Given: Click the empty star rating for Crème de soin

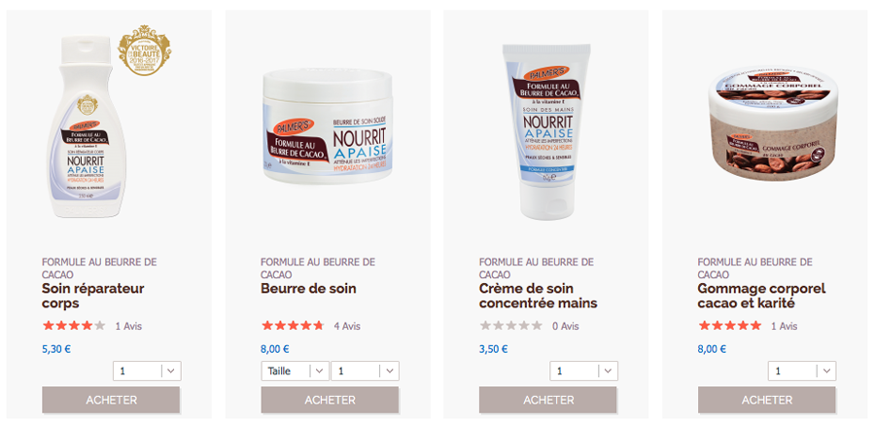Looking at the screenshot, I should 511,326.
